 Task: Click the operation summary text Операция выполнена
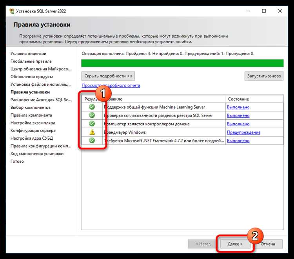(x=168, y=54)
